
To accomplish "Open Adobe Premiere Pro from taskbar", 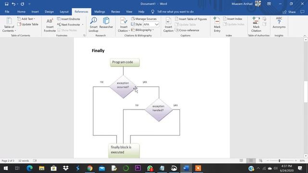I will [x=138, y=168].
